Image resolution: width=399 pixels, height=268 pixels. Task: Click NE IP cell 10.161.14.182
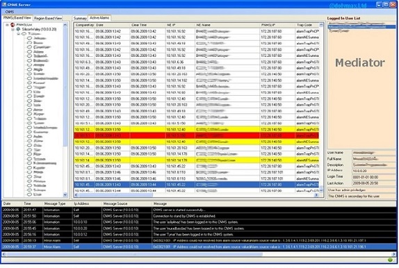[x=180, y=81]
